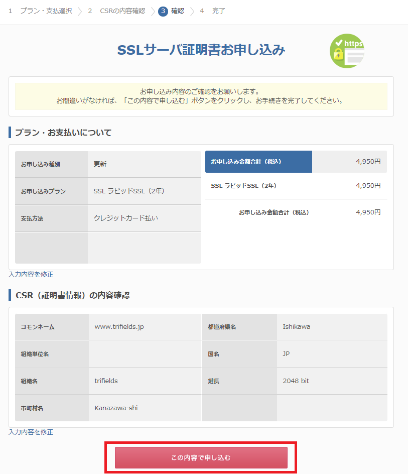Click the yellow confirmation notice お申し込み内容のご確認
This screenshot has height=474, width=408.
[x=201, y=96]
